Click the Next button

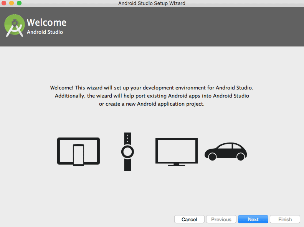click(253, 219)
